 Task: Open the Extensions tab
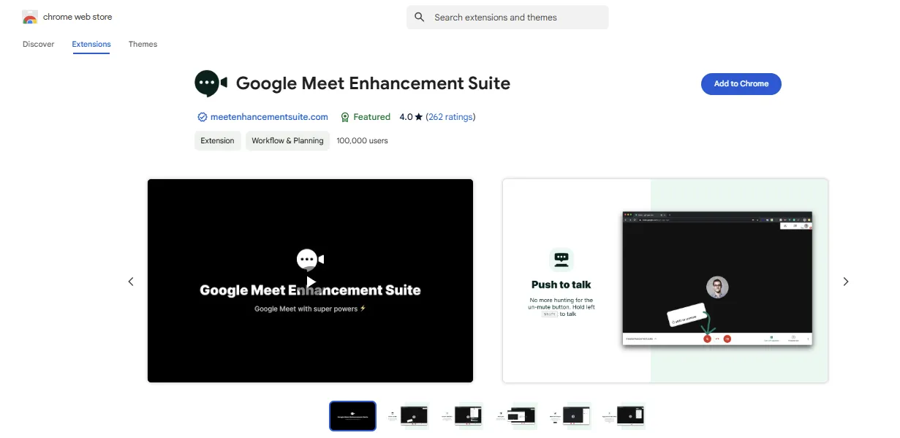tap(91, 44)
